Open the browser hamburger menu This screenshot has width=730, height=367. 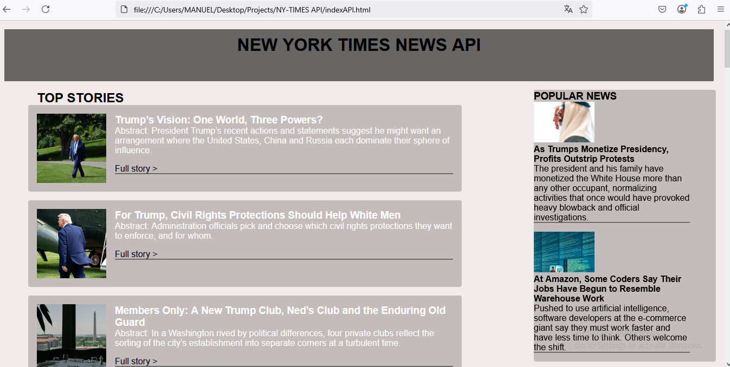point(721,9)
